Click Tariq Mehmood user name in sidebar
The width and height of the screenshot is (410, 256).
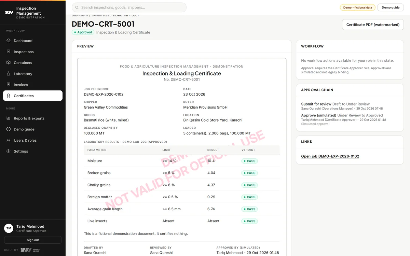[30, 226]
